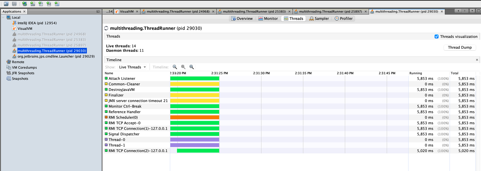Switch to the Monitor tab
This screenshot has width=481, height=171.
pos(268,18)
